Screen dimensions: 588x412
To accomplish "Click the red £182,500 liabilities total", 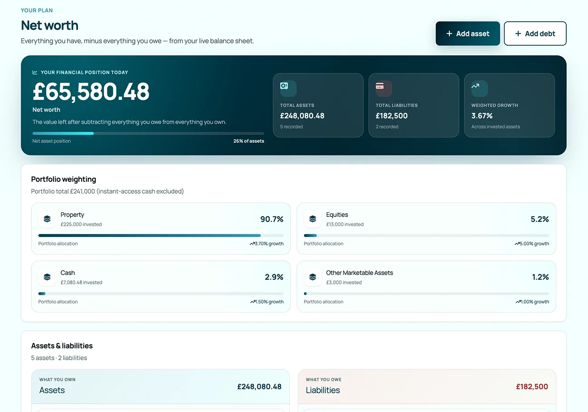I will tap(532, 387).
